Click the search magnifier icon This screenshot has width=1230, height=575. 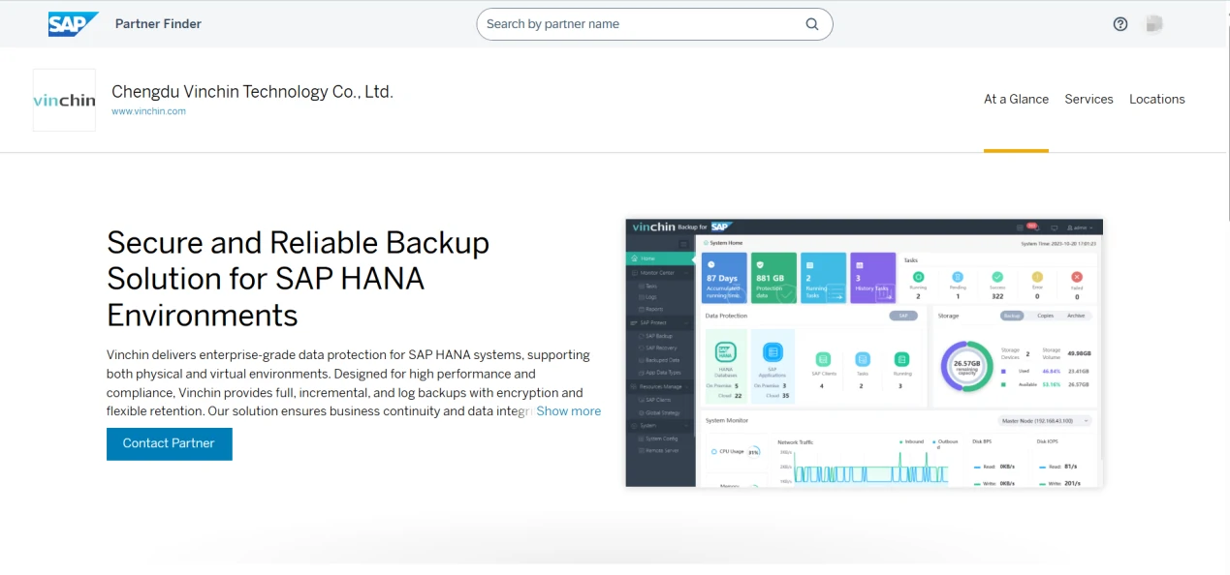tap(812, 24)
